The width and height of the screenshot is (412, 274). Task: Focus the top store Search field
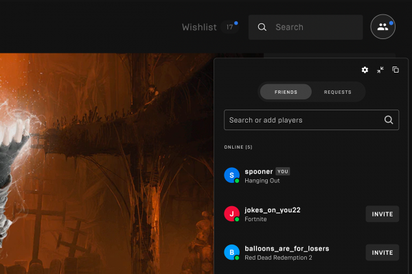point(306,27)
